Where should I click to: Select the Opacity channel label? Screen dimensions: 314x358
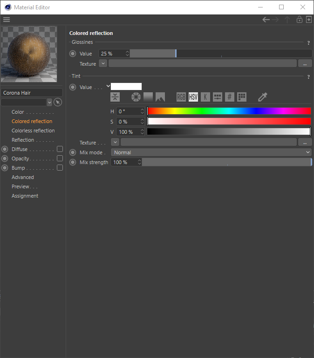[x=20, y=158]
